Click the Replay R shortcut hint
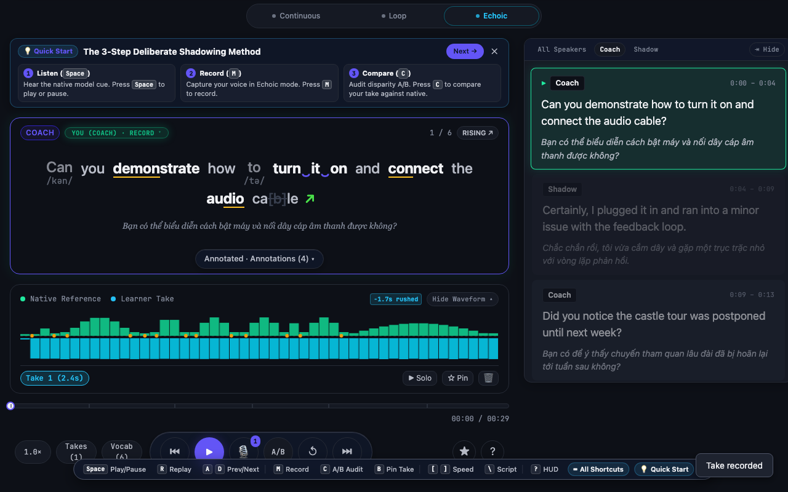The image size is (788, 492). (174, 469)
